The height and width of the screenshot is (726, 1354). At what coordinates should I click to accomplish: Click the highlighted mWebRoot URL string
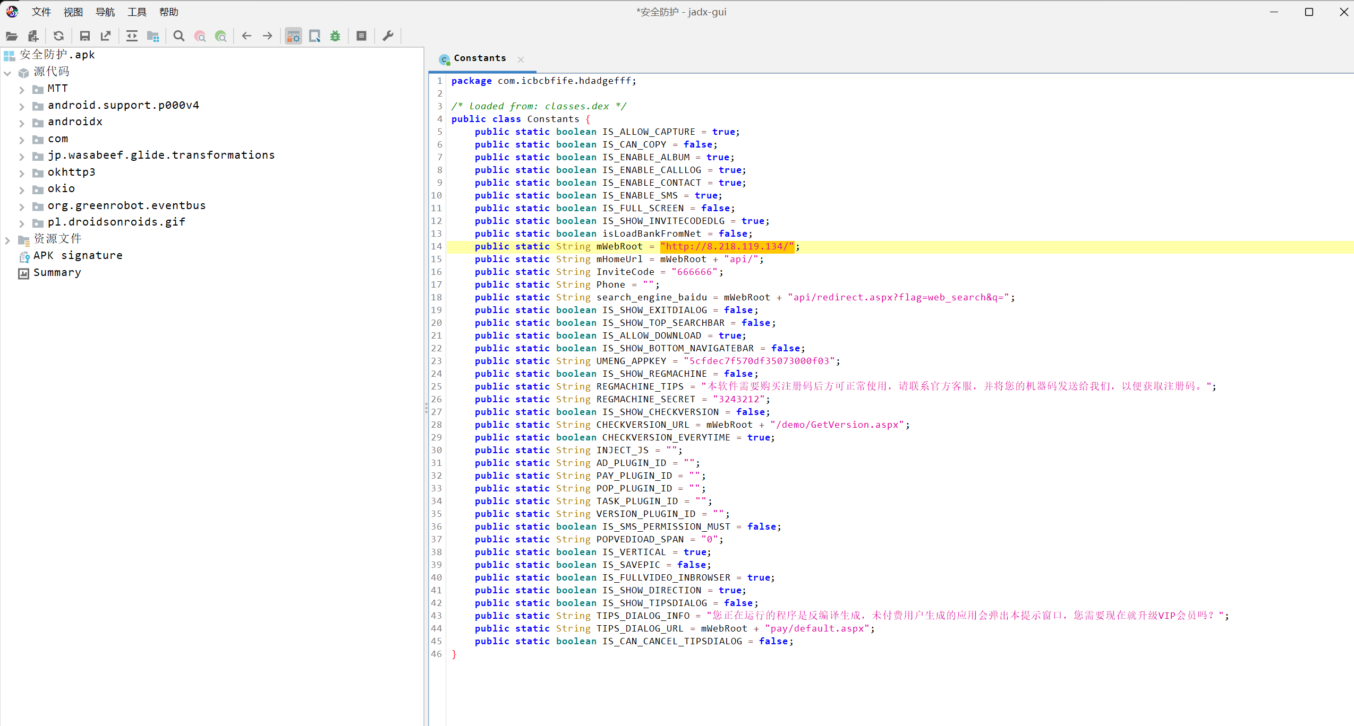click(727, 246)
